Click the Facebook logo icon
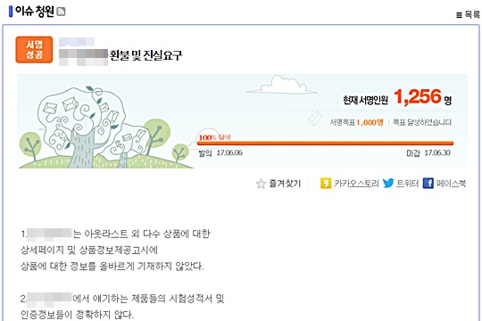The height and width of the screenshot is (321, 482). point(428,183)
